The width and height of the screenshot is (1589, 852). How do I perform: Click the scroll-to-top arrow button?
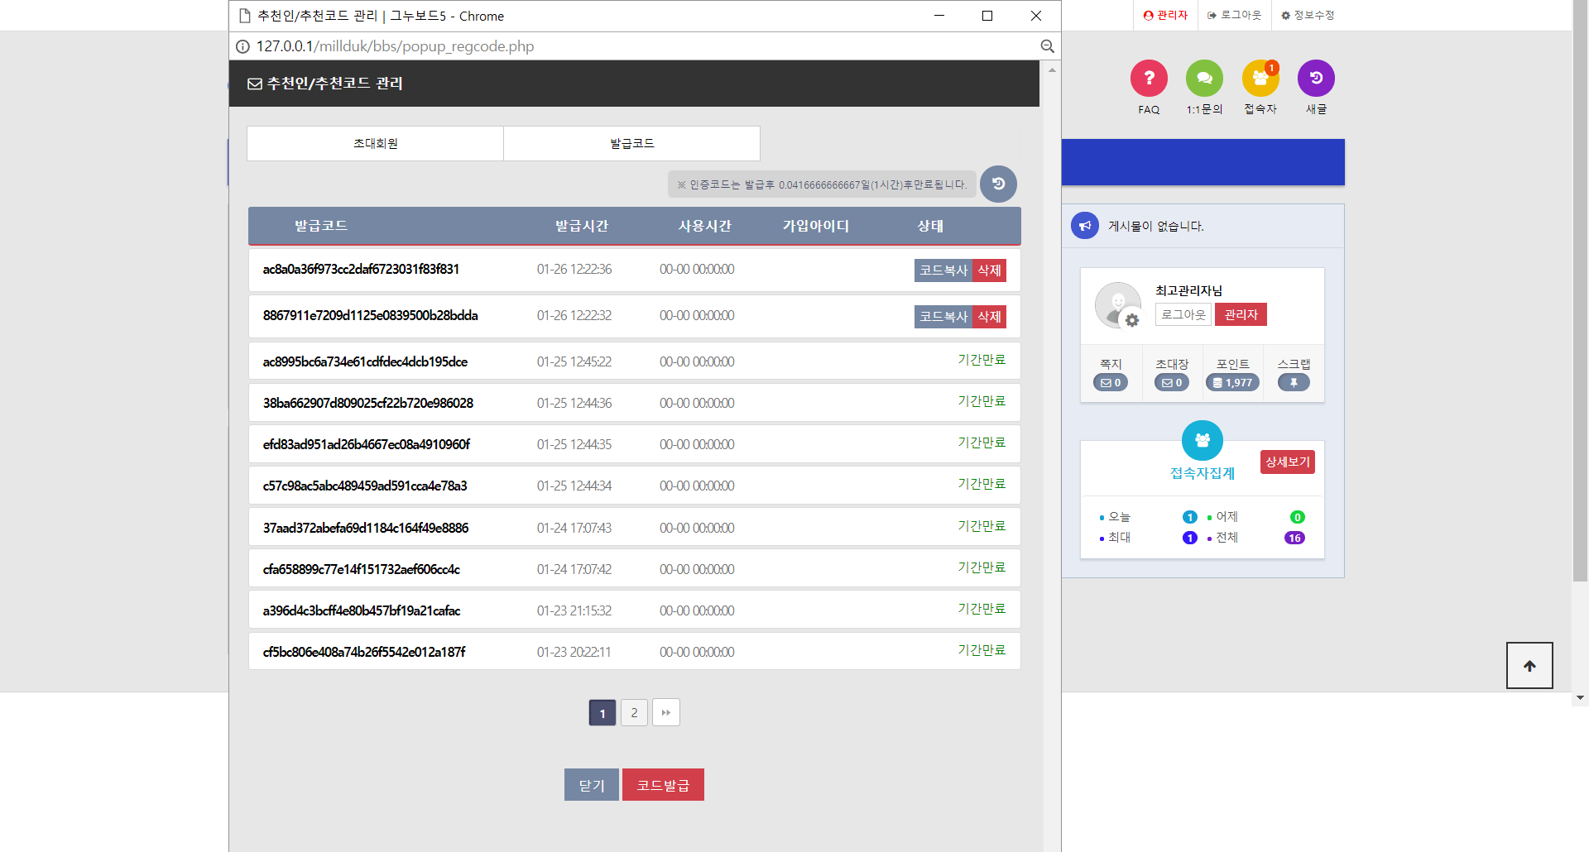(1529, 666)
